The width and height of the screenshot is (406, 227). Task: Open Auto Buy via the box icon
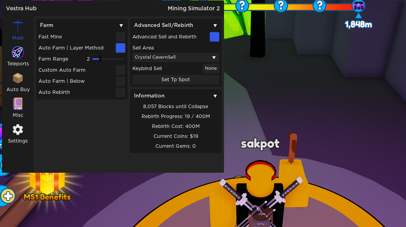tap(18, 78)
